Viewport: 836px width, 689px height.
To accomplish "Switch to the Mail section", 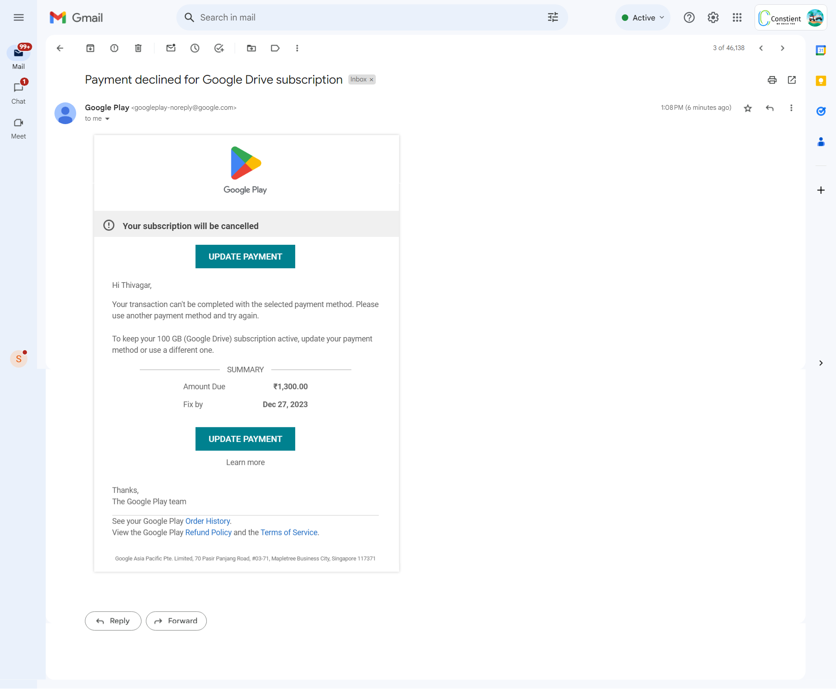I will [18, 57].
